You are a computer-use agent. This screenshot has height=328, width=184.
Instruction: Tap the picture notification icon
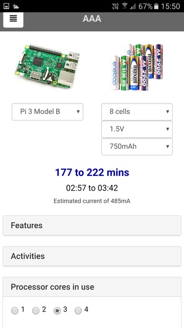[6, 6]
